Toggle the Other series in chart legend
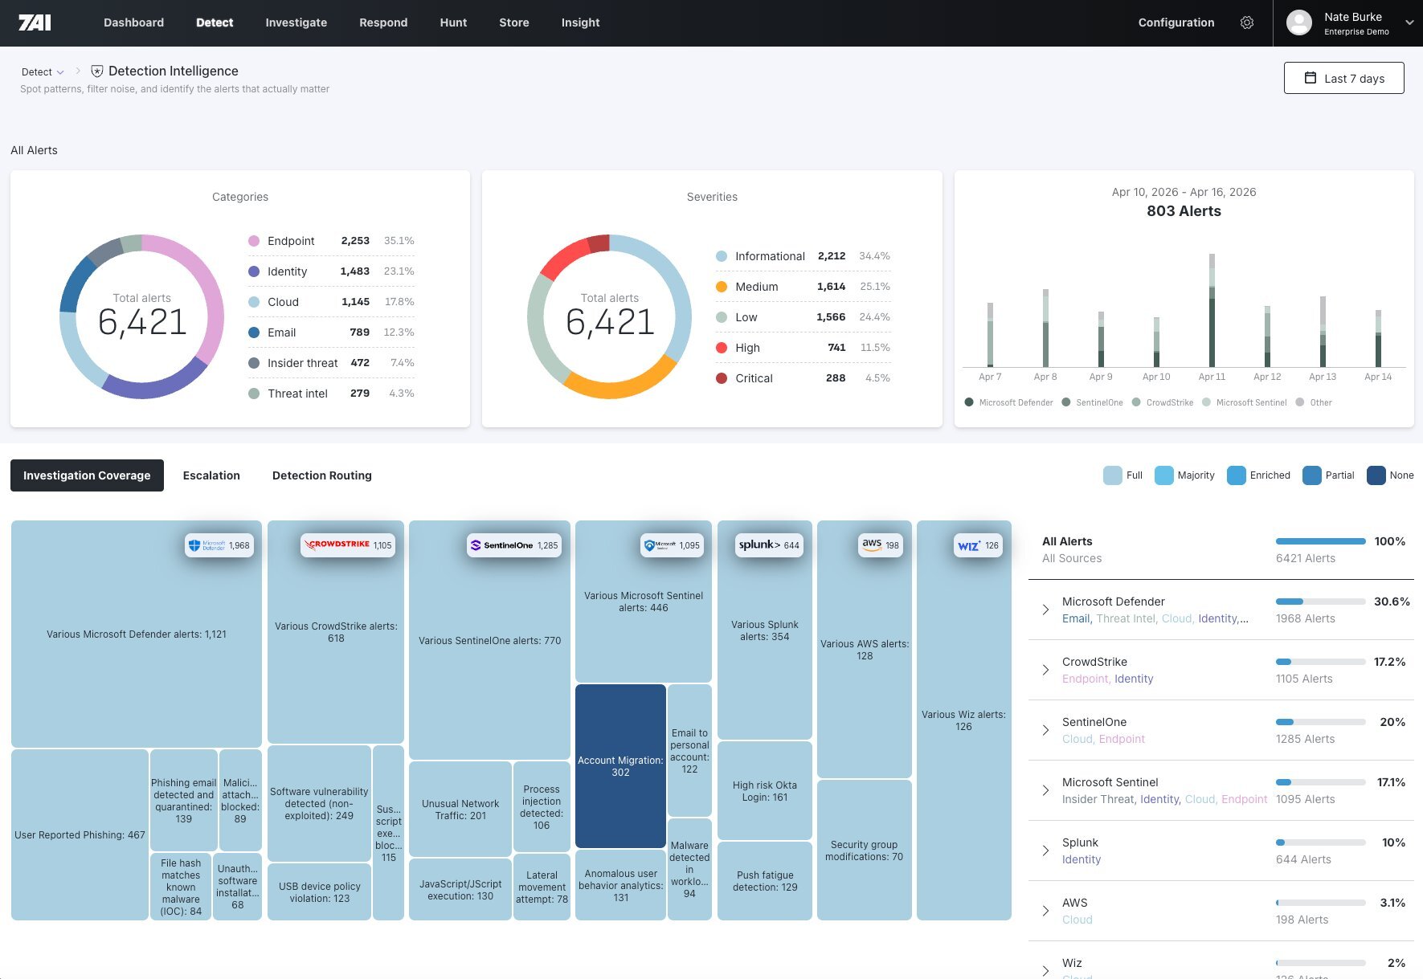This screenshot has width=1423, height=979. coord(1314,402)
